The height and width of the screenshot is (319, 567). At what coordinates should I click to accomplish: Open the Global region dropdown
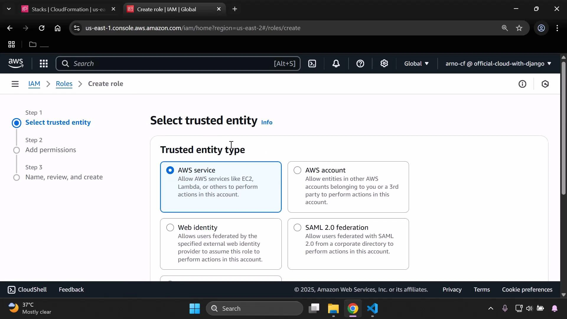click(x=416, y=64)
